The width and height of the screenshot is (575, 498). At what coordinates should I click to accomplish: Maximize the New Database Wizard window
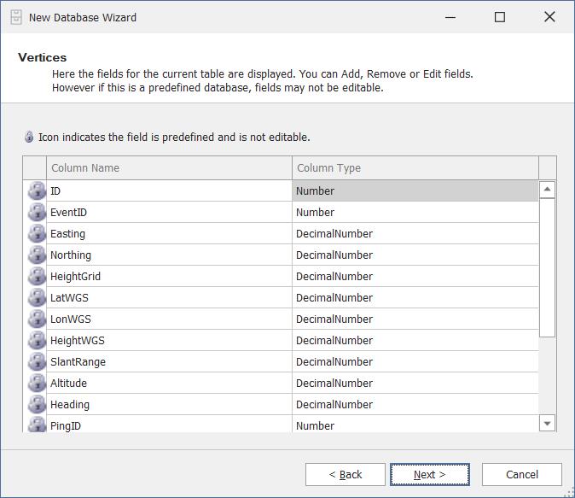pos(500,17)
